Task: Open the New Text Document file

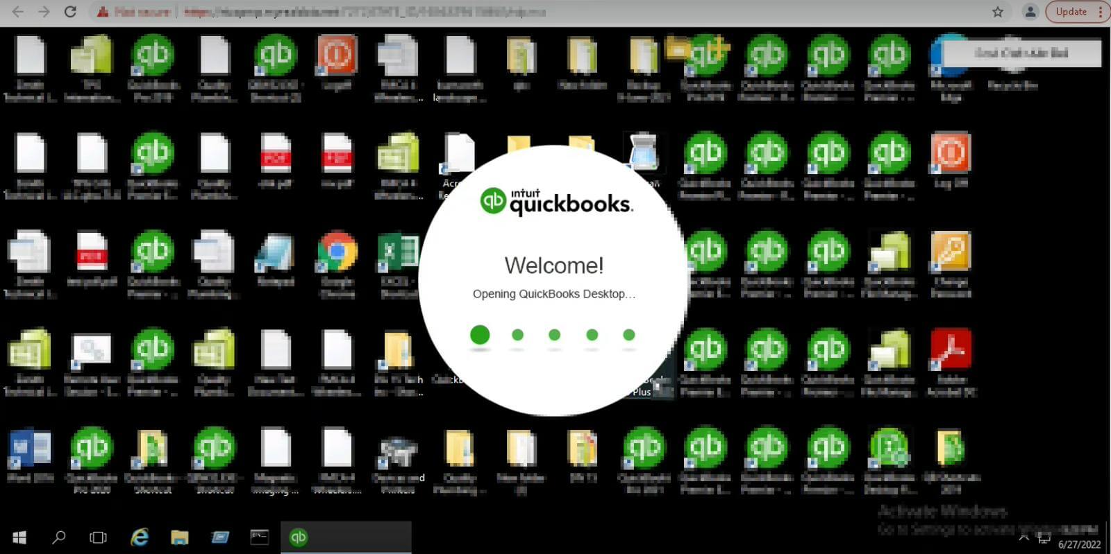Action: [275, 349]
